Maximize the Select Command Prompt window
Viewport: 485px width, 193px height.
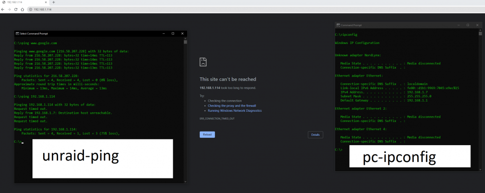click(x=173, y=33)
